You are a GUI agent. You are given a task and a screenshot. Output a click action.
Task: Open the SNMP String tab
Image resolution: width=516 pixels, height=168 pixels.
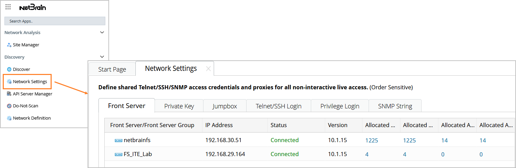pos(395,106)
